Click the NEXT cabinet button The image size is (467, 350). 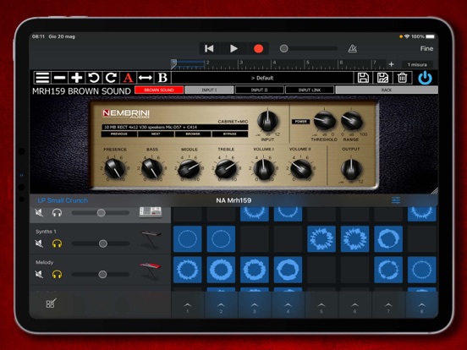pyautogui.click(x=156, y=134)
